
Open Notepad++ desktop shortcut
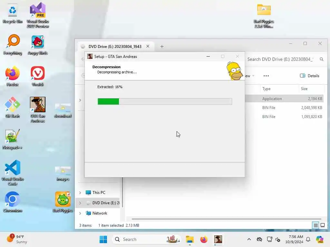click(13, 139)
